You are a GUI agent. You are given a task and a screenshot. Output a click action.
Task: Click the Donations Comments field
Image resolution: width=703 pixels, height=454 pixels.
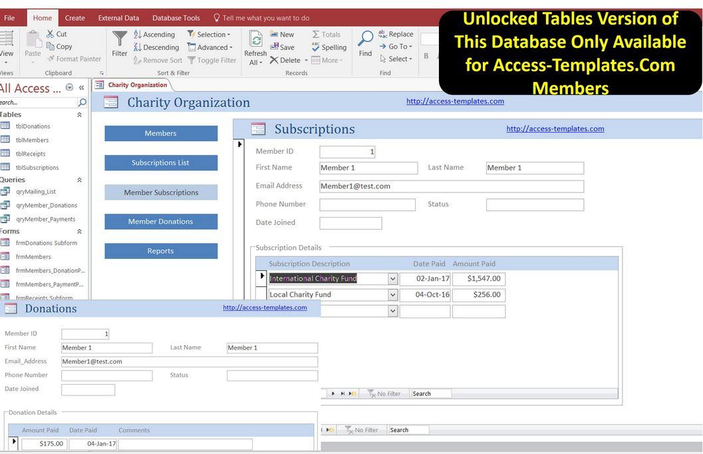click(x=185, y=444)
